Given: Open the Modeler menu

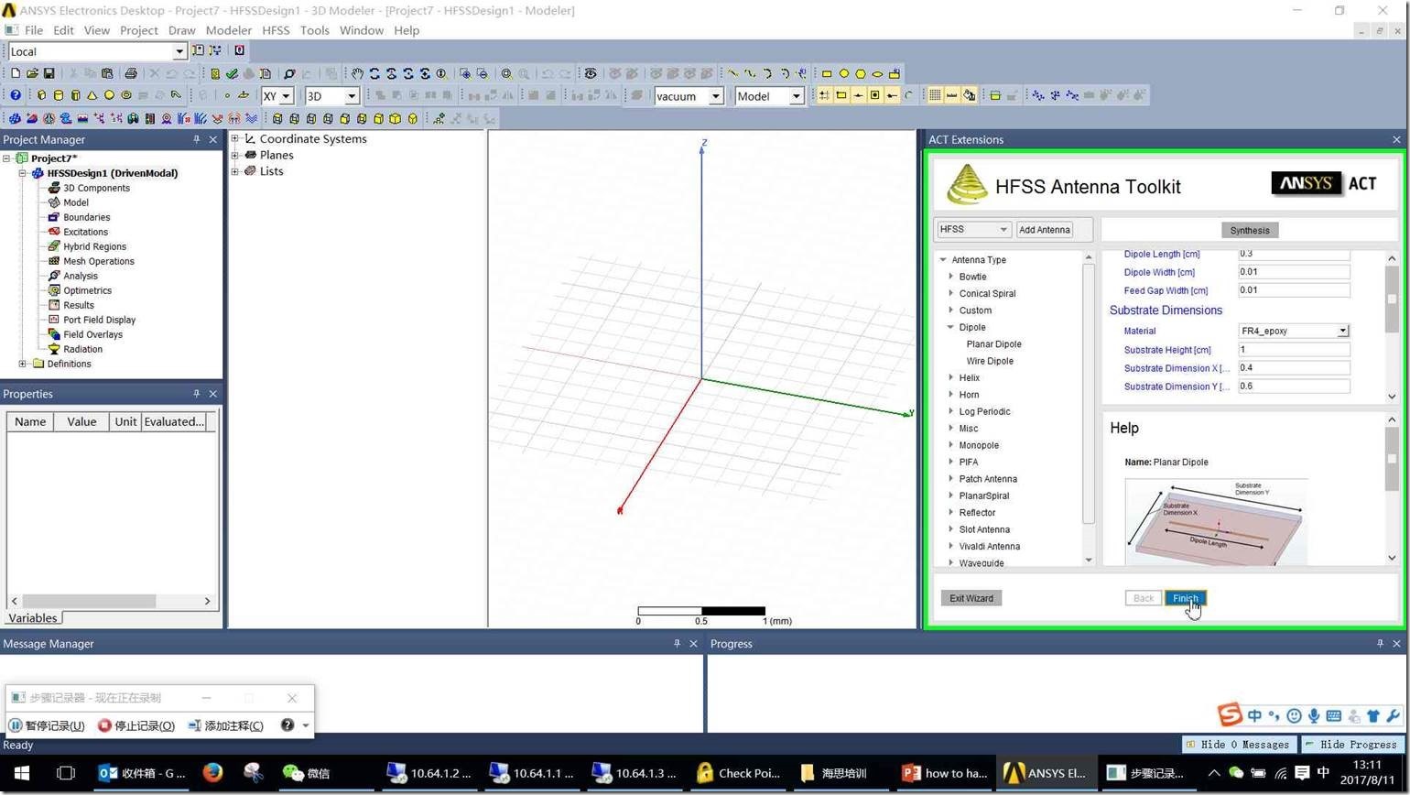Looking at the screenshot, I should point(228,30).
